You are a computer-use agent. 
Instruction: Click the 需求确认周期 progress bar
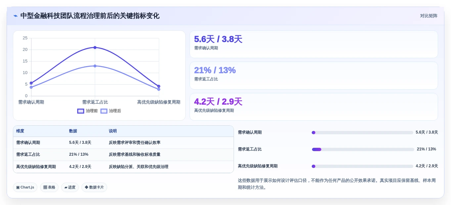[x=362, y=133]
